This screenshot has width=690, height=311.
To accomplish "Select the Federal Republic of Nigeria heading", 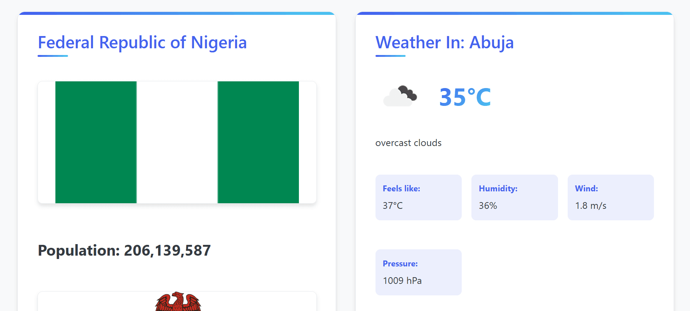I will (x=142, y=42).
